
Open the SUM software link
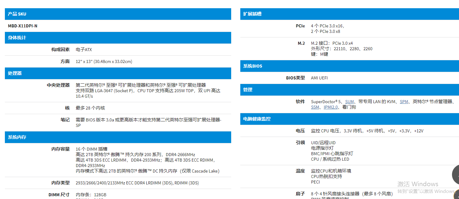[349, 102]
